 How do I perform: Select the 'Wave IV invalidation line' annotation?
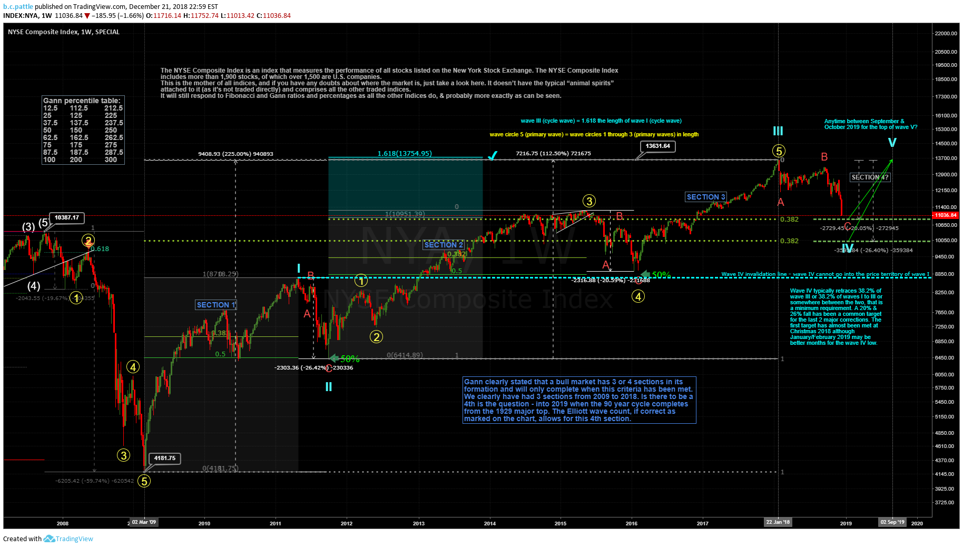click(826, 274)
